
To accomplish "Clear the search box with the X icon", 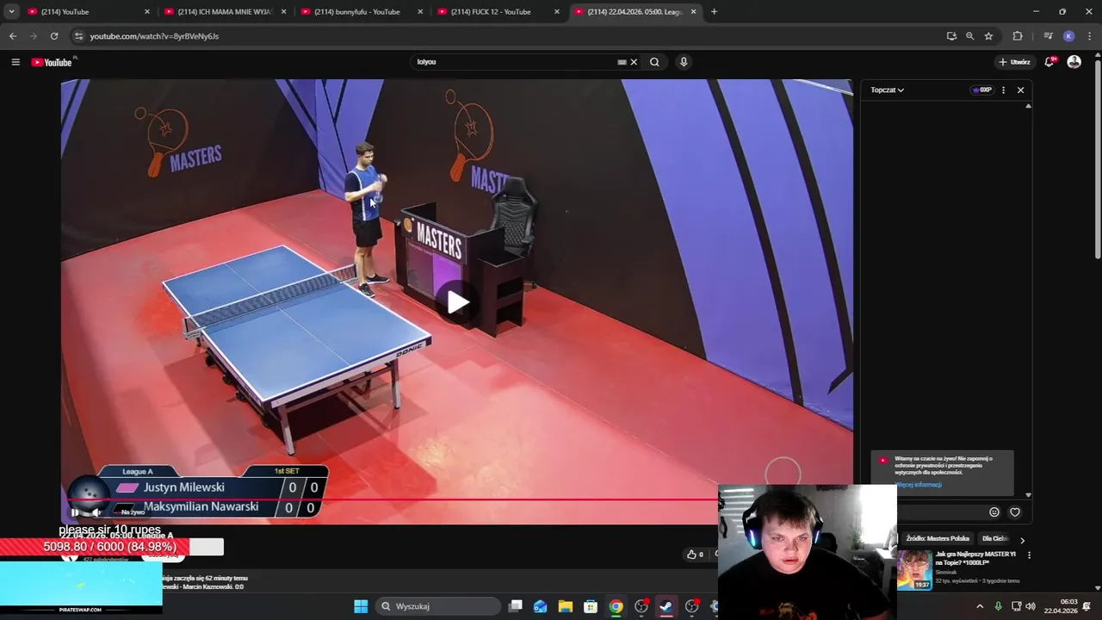I will (634, 62).
